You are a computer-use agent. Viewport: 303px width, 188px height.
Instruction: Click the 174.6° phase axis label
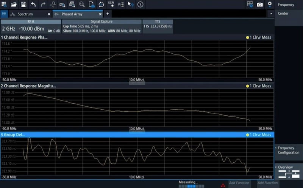[x=7, y=44]
